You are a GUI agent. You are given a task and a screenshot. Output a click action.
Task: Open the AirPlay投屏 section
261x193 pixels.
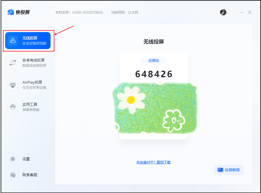(x=28, y=85)
